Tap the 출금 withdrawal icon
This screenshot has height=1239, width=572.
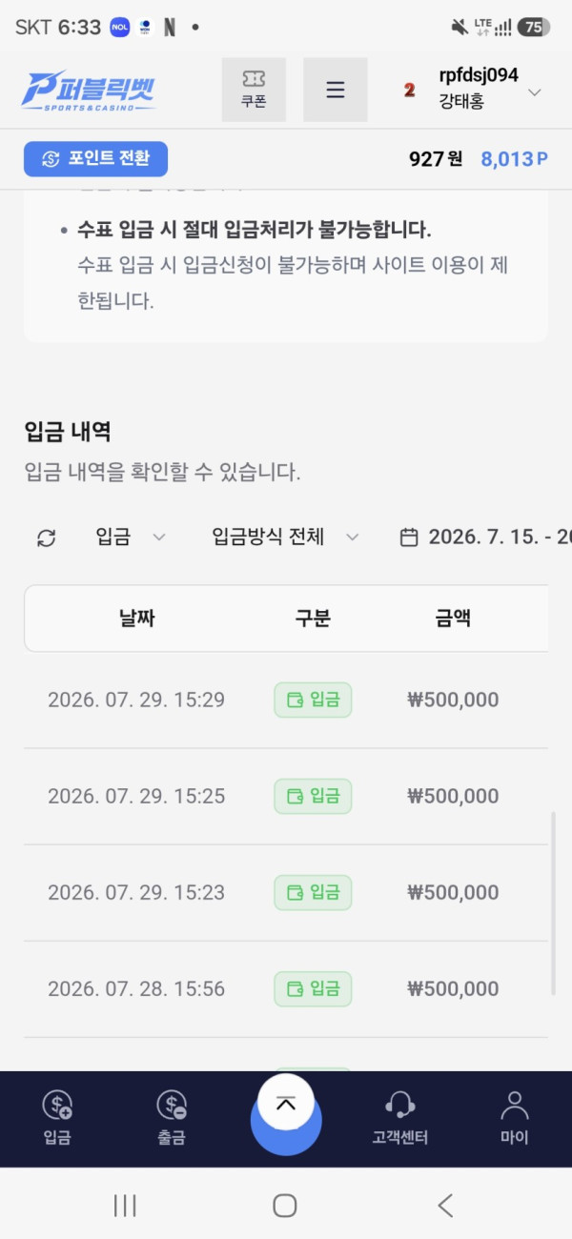pos(172,1118)
